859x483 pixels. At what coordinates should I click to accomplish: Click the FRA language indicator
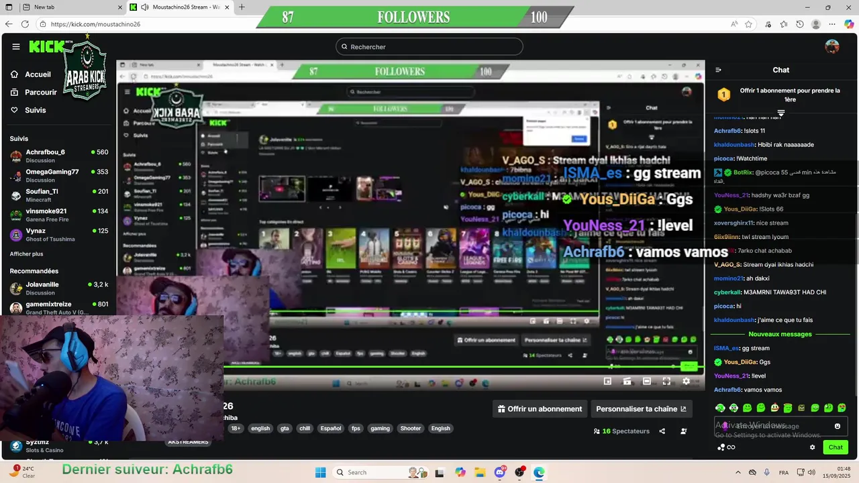784,472
